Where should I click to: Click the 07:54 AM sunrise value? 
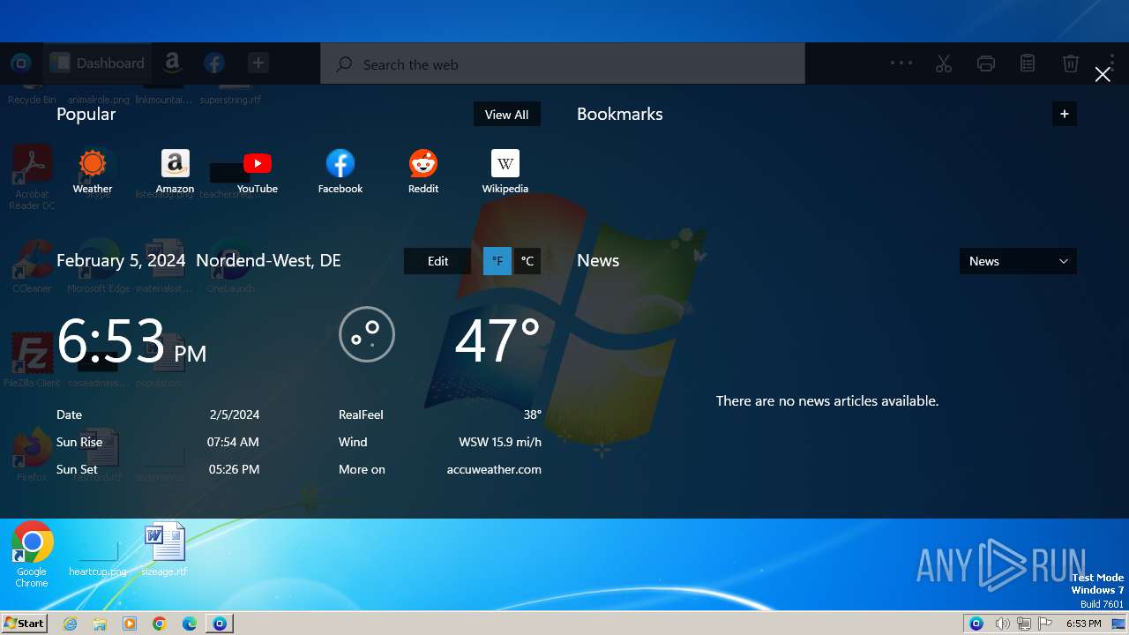(x=233, y=442)
